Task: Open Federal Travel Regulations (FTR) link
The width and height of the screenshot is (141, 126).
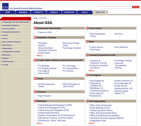Action: tap(52, 107)
